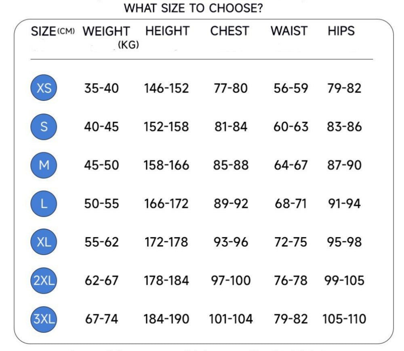Click the HIPS column header

pos(341,31)
